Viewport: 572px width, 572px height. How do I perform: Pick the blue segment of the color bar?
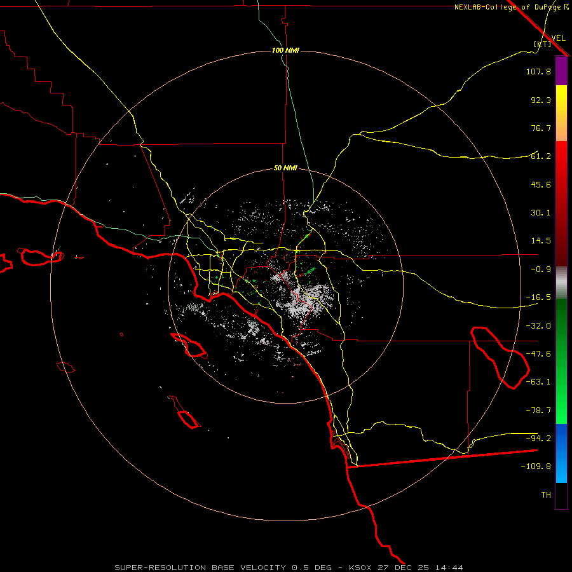click(561, 453)
